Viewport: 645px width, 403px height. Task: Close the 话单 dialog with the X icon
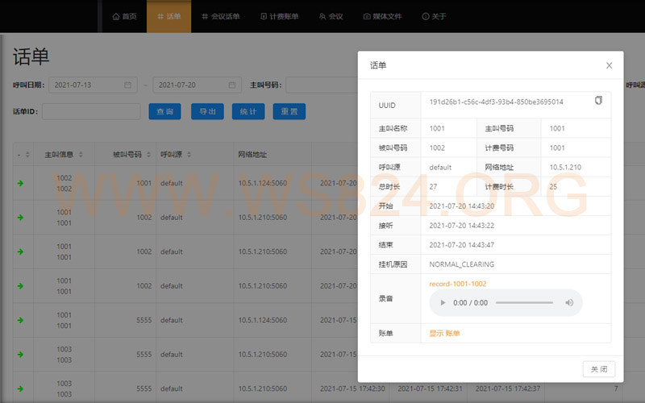point(609,65)
